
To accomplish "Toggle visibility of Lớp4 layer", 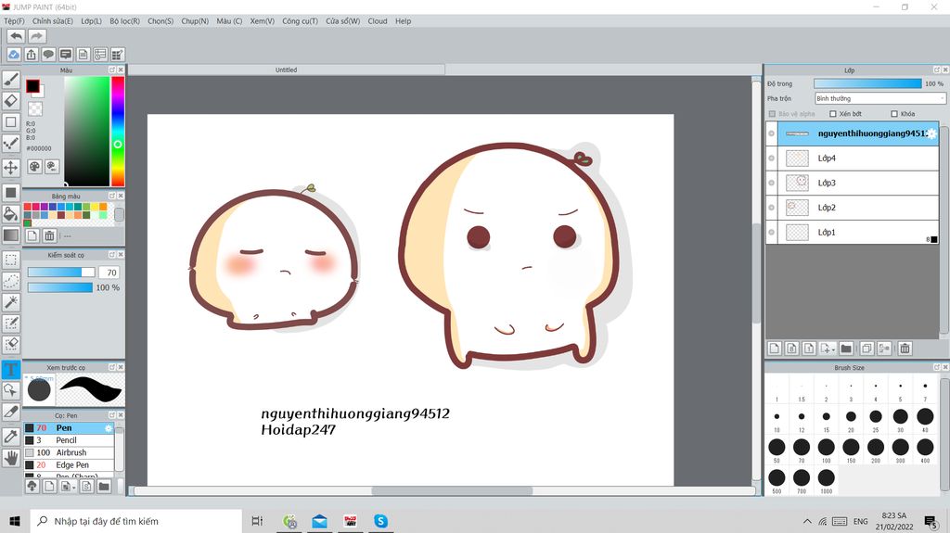I will pos(771,159).
